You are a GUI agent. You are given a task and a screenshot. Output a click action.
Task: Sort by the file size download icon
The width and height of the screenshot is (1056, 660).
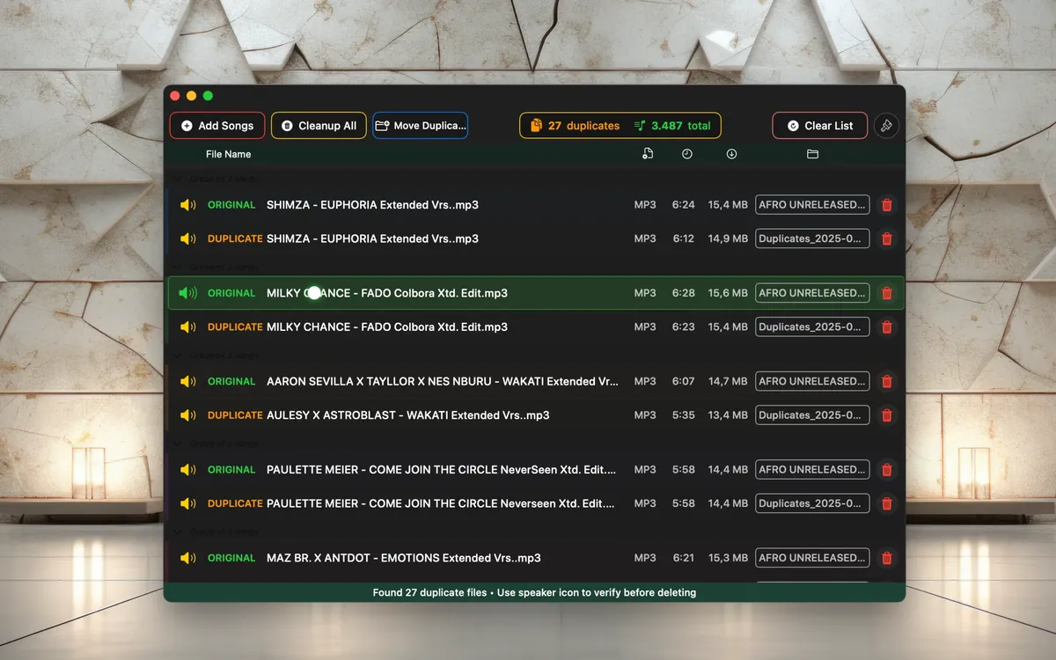click(x=731, y=154)
